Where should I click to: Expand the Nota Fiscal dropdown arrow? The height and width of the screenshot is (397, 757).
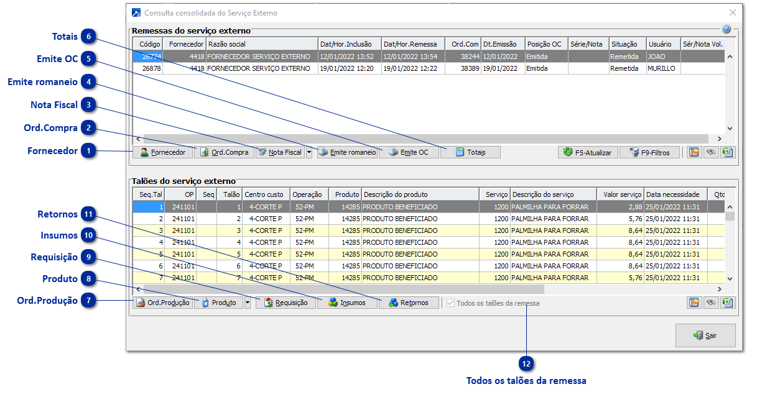point(309,152)
